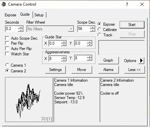The width and height of the screenshot is (150, 127).
Task: Choose the Track mode radio button
Action: (x=100, y=35)
